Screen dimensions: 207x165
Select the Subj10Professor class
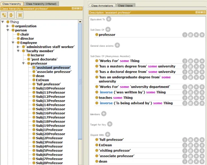pos(49,88)
